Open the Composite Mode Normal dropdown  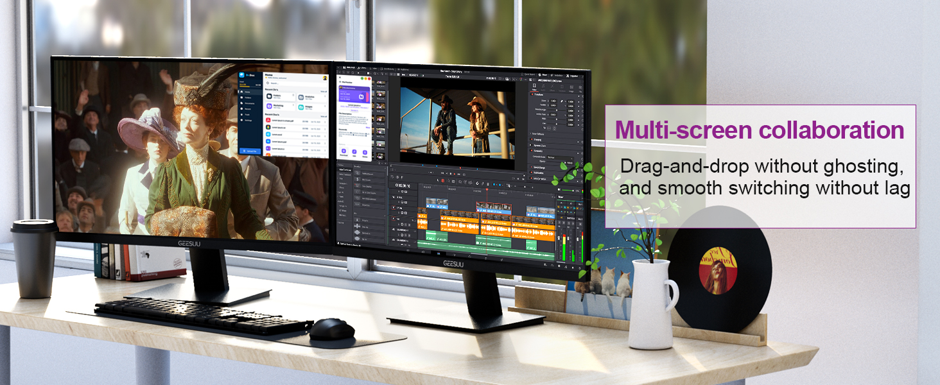coord(561,158)
